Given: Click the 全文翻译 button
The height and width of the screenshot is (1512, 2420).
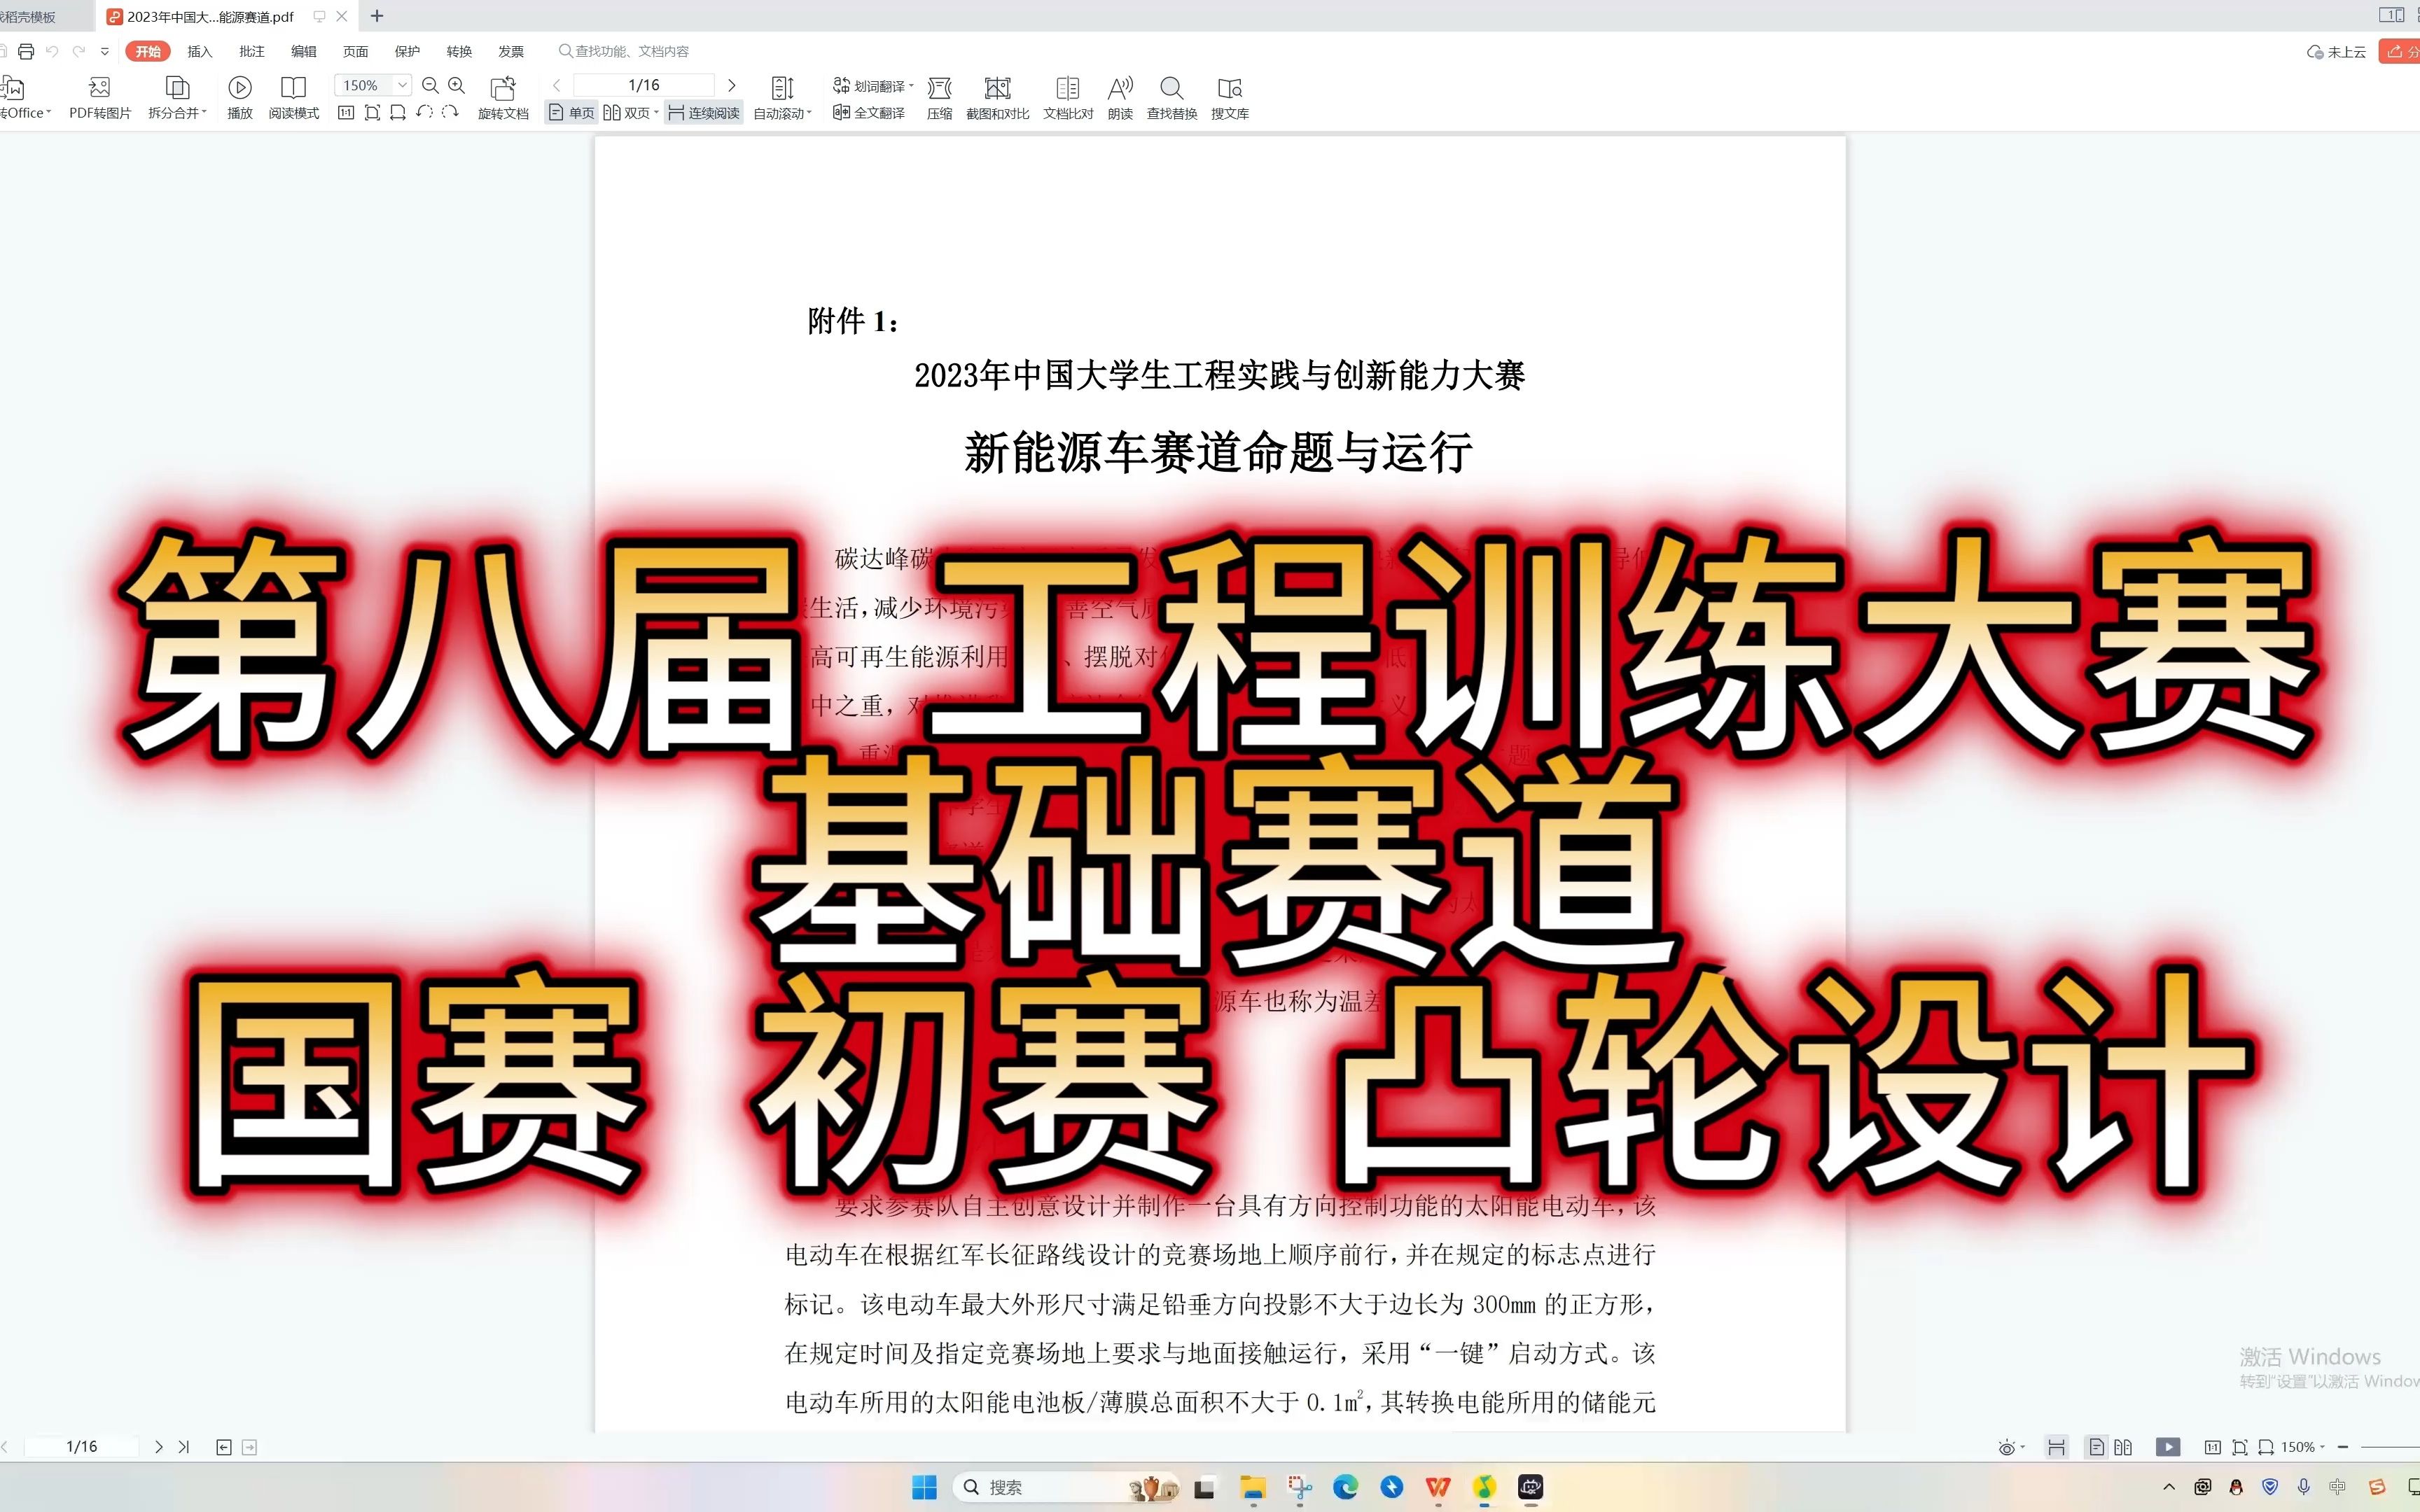Looking at the screenshot, I should pyautogui.click(x=869, y=113).
